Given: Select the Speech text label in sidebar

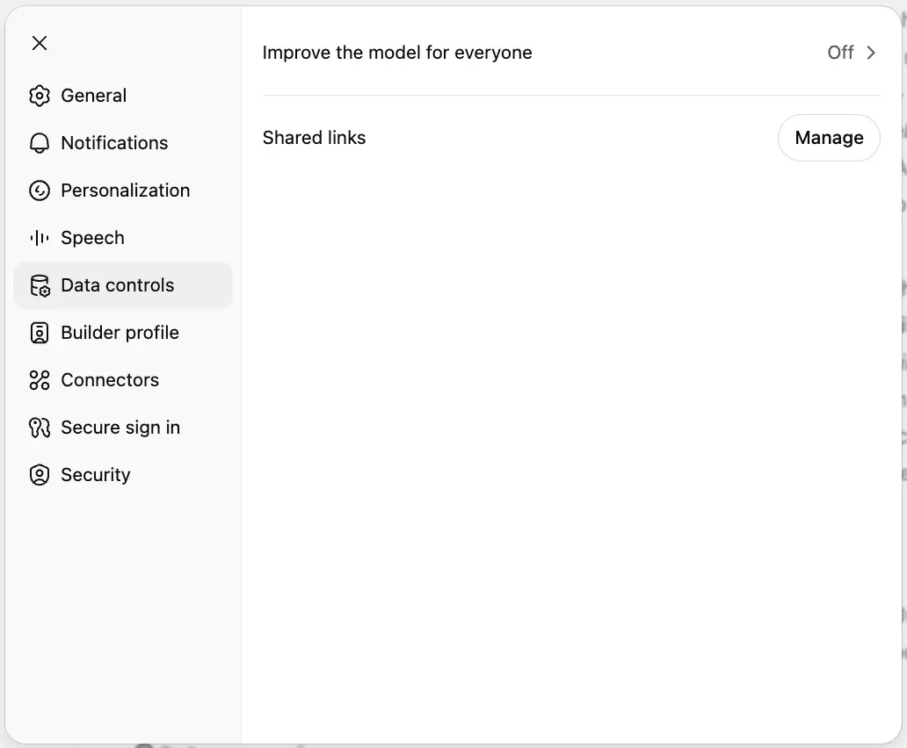Looking at the screenshot, I should coord(92,238).
